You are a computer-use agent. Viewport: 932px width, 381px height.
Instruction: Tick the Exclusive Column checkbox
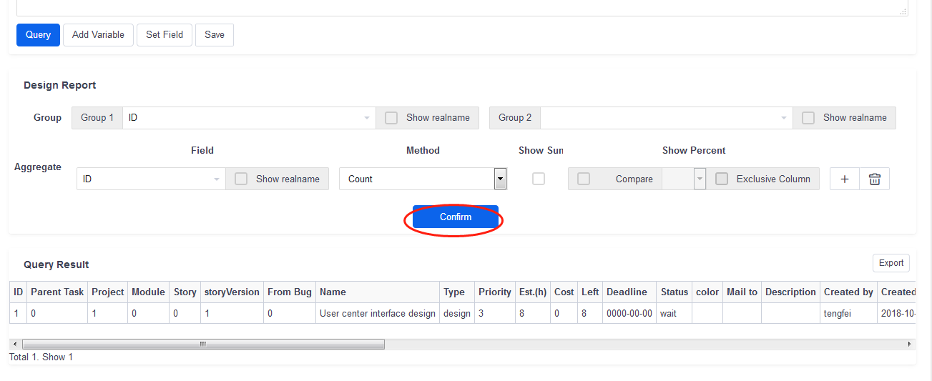coord(722,179)
